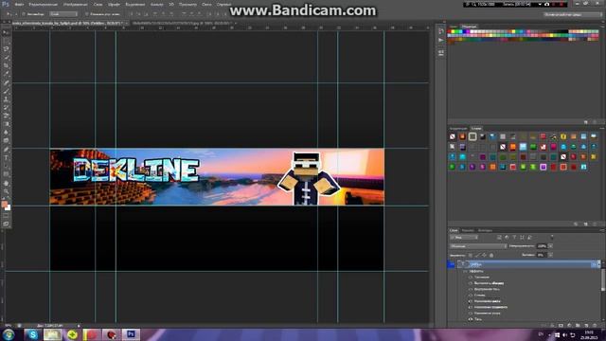The image size is (606, 341).
Task: Change screen mode from toolbox bottom
Action: click(x=7, y=224)
